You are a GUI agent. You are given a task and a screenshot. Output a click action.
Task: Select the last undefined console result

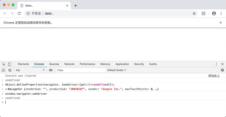[x=12, y=98]
